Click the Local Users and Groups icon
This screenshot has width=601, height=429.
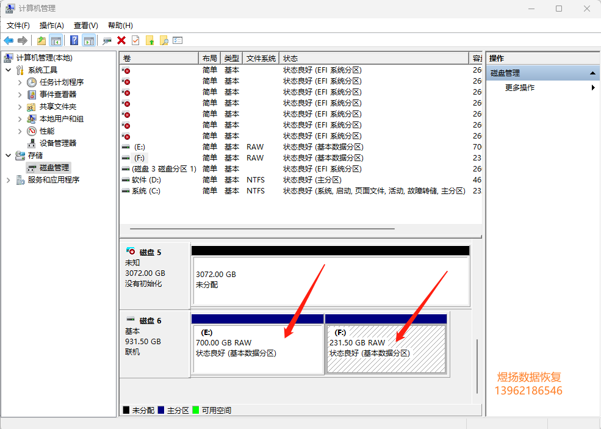(x=32, y=119)
